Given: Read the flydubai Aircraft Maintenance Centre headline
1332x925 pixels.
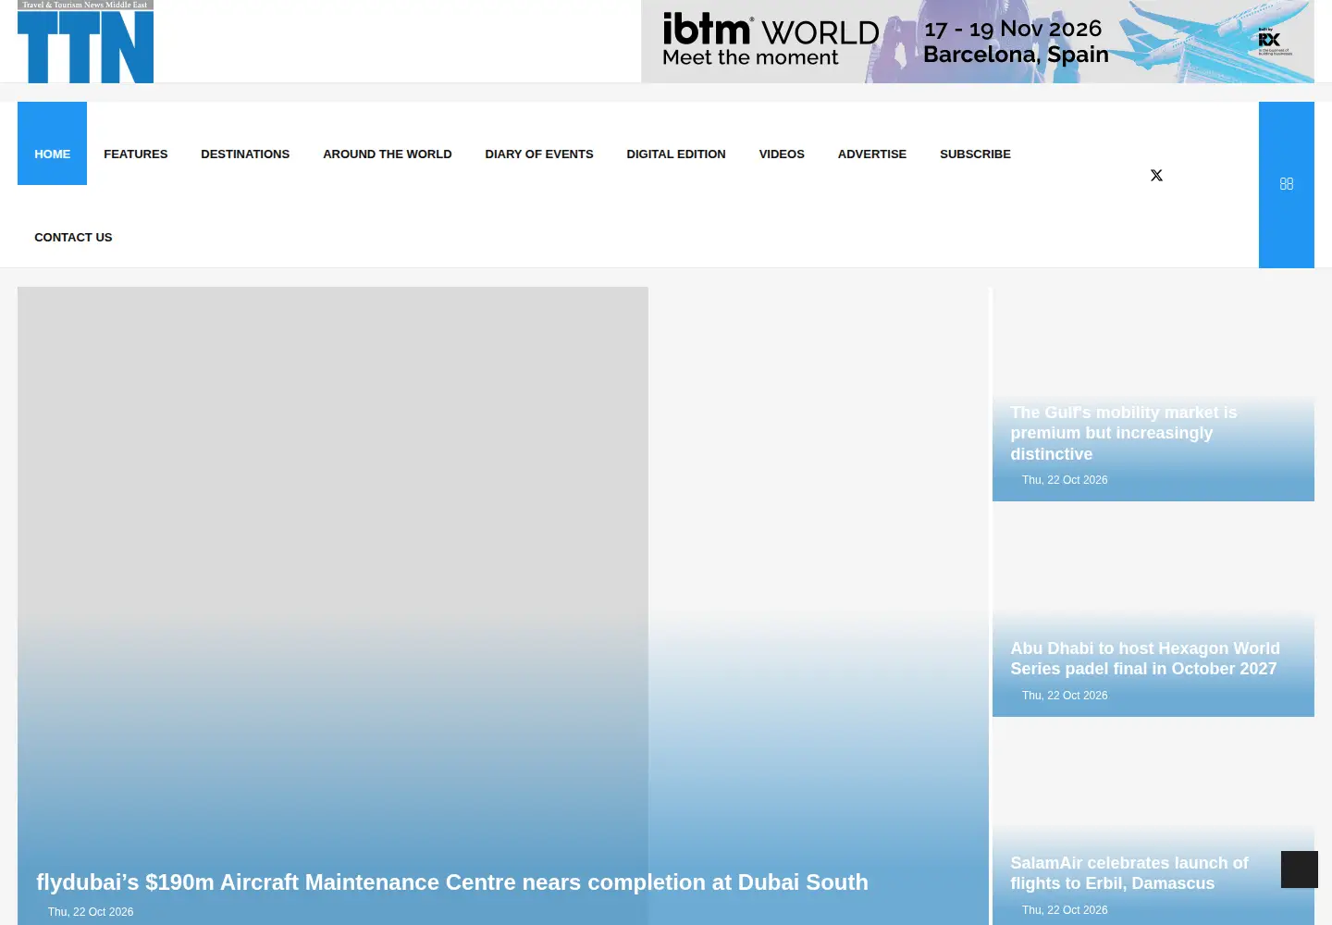Looking at the screenshot, I should (x=452, y=882).
